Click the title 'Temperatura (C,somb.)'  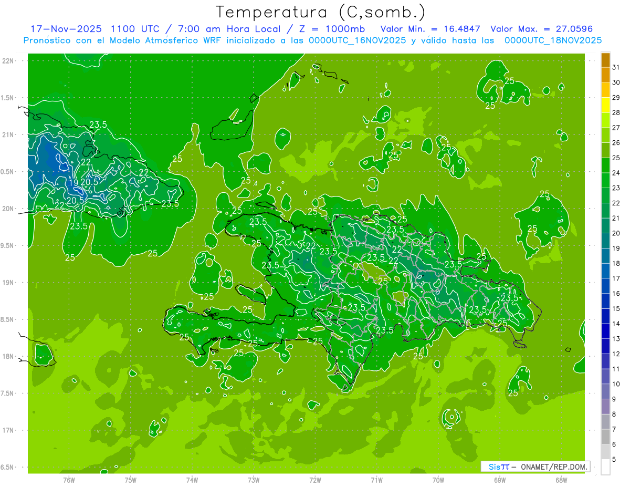(321, 12)
